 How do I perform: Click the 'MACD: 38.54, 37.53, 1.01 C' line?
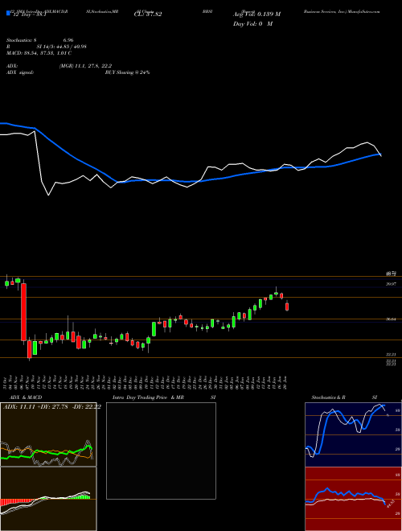pos(39,53)
